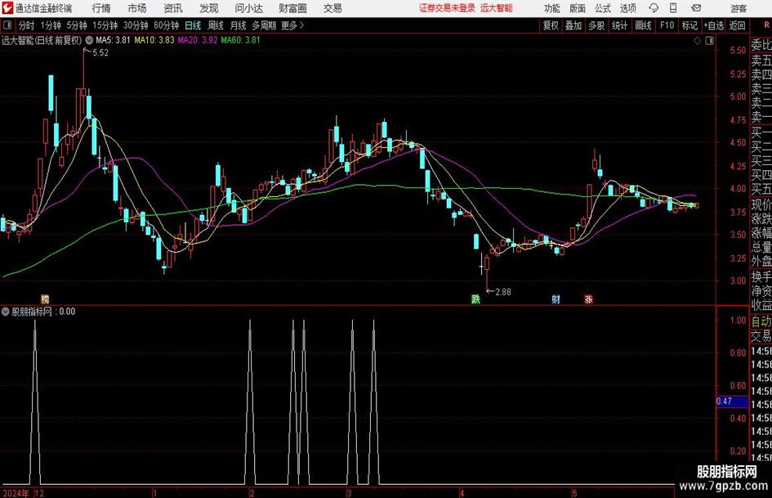Click the 2024年 date label on timeline

pos(16,493)
